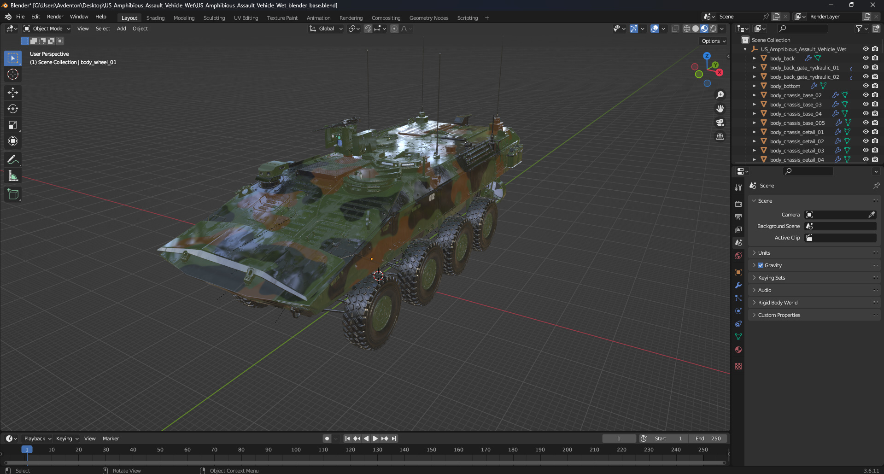The height and width of the screenshot is (474, 884).
Task: Click the viewport zoom magnifier icon
Action: tap(720, 95)
